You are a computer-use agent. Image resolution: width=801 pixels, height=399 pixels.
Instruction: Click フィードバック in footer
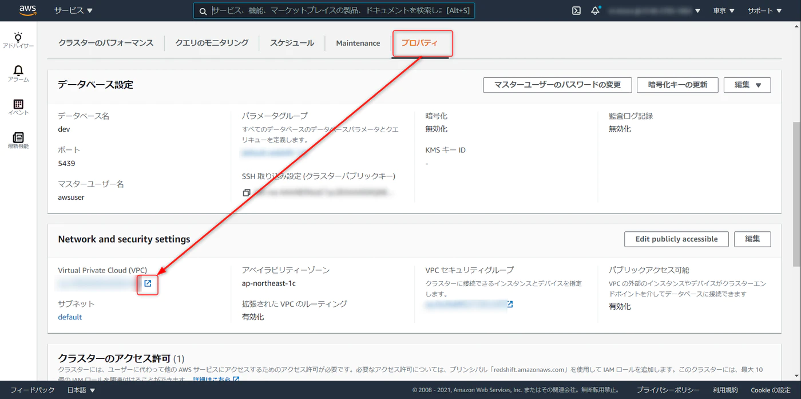pyautogui.click(x=33, y=390)
